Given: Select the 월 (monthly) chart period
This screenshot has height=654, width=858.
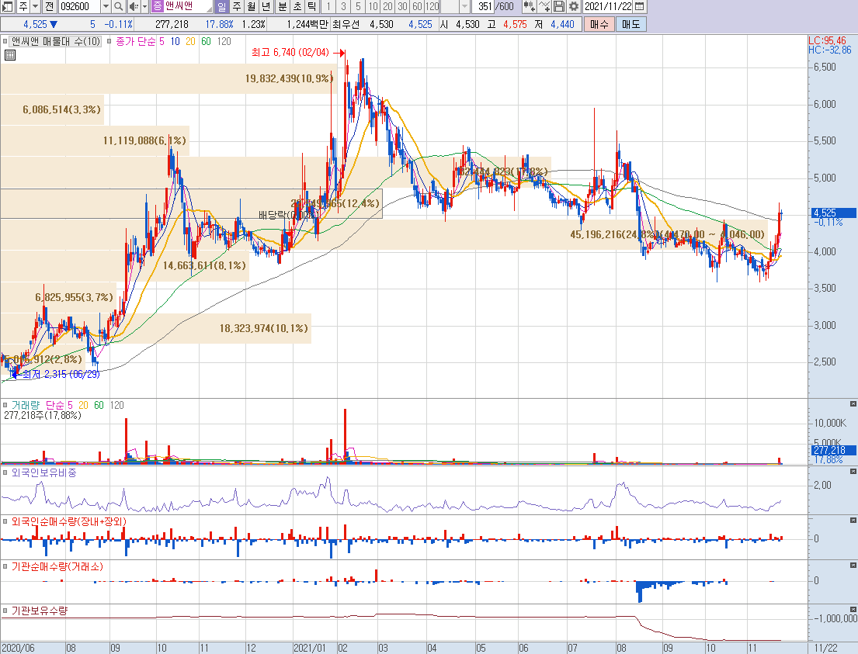Looking at the screenshot, I should 251,6.
